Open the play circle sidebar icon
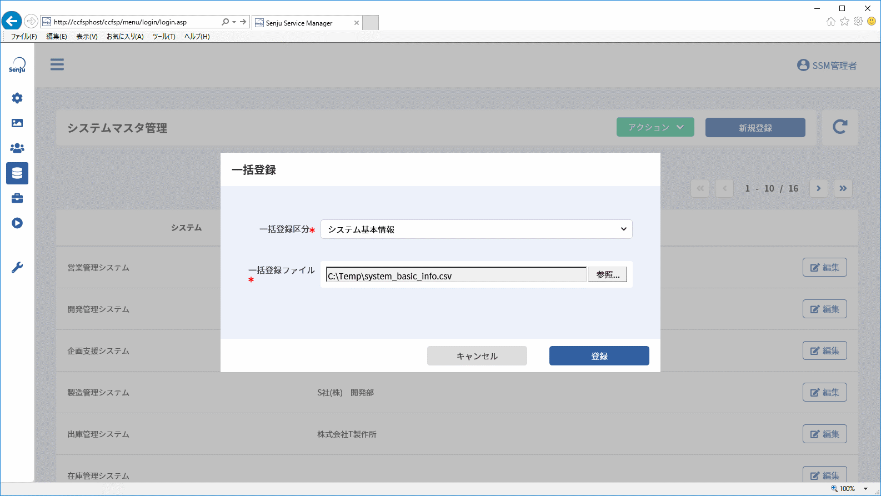The width and height of the screenshot is (881, 496). pos(17,223)
